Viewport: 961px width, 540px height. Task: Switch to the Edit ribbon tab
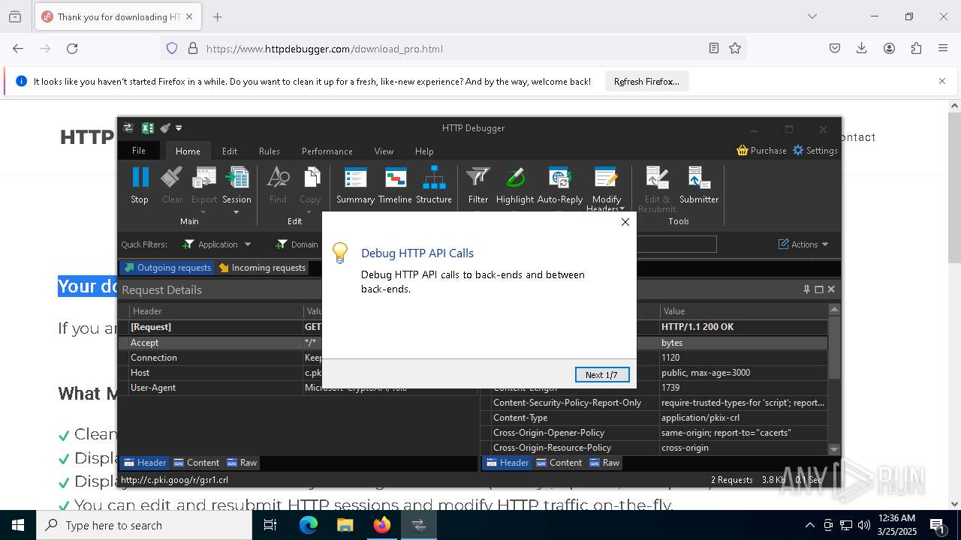tap(230, 151)
